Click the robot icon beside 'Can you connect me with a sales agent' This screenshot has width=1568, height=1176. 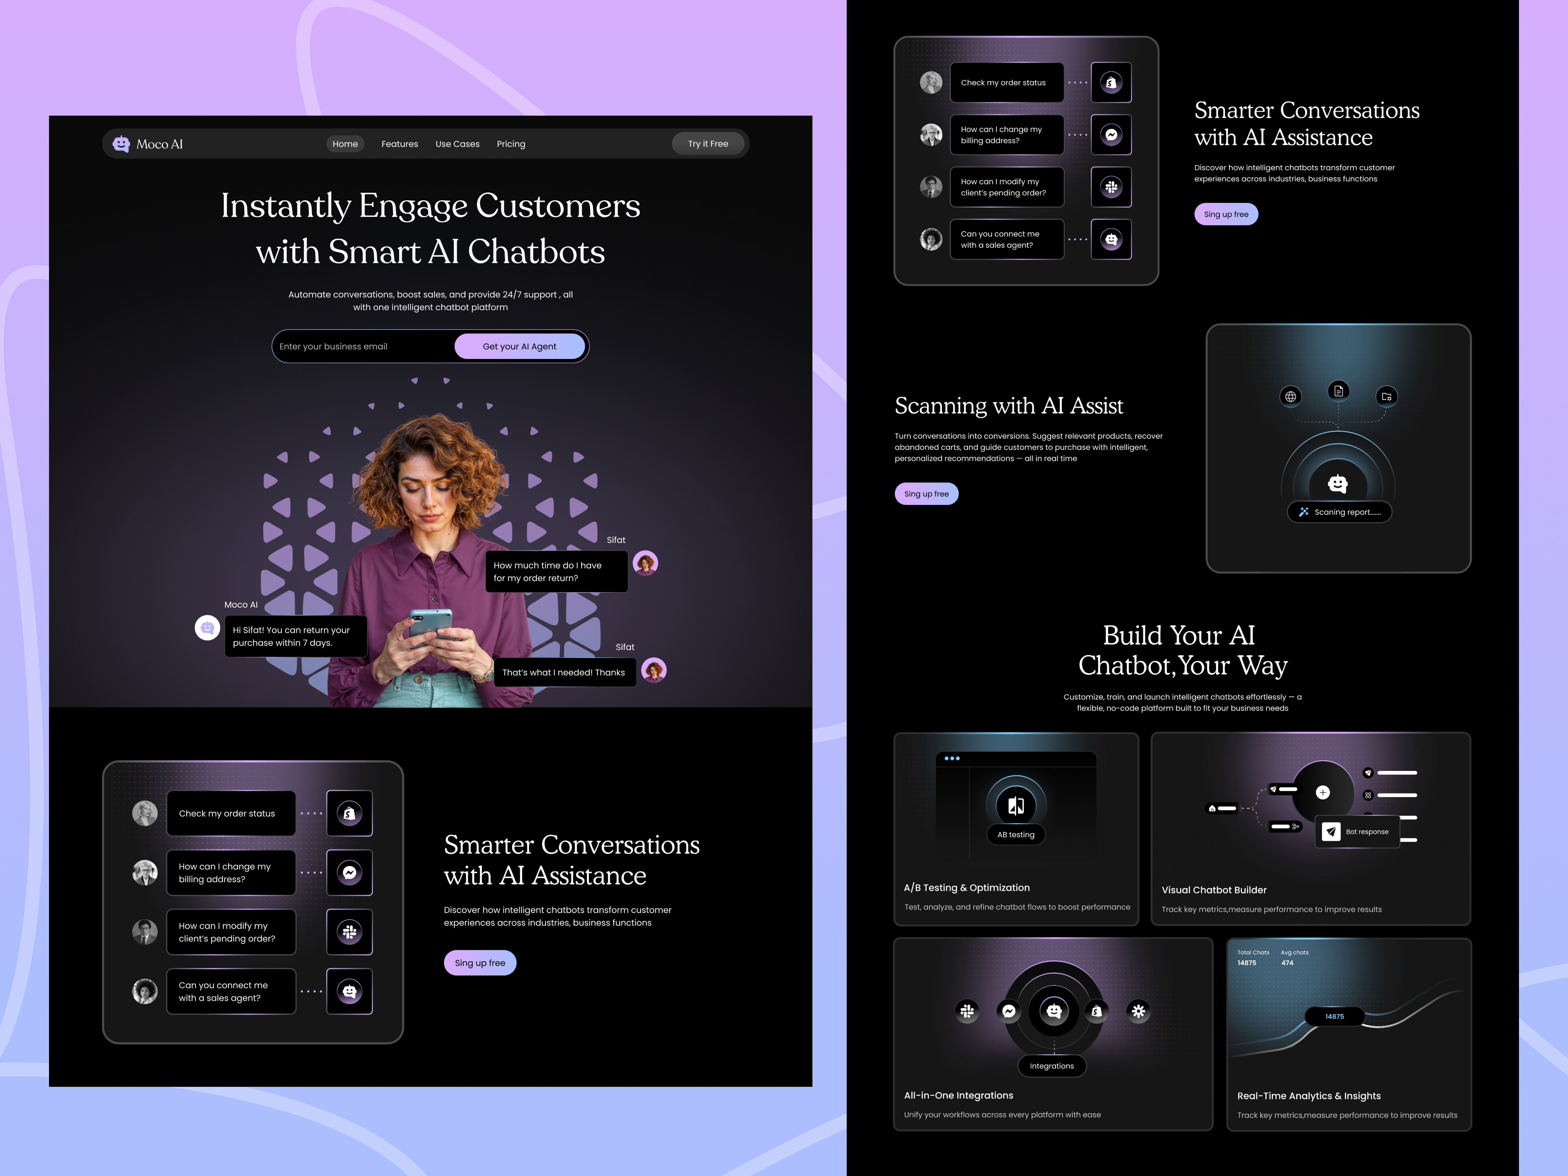click(x=350, y=992)
